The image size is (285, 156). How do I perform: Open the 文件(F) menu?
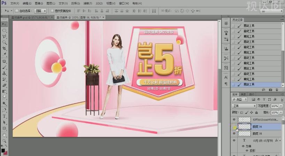(x=15, y=3)
